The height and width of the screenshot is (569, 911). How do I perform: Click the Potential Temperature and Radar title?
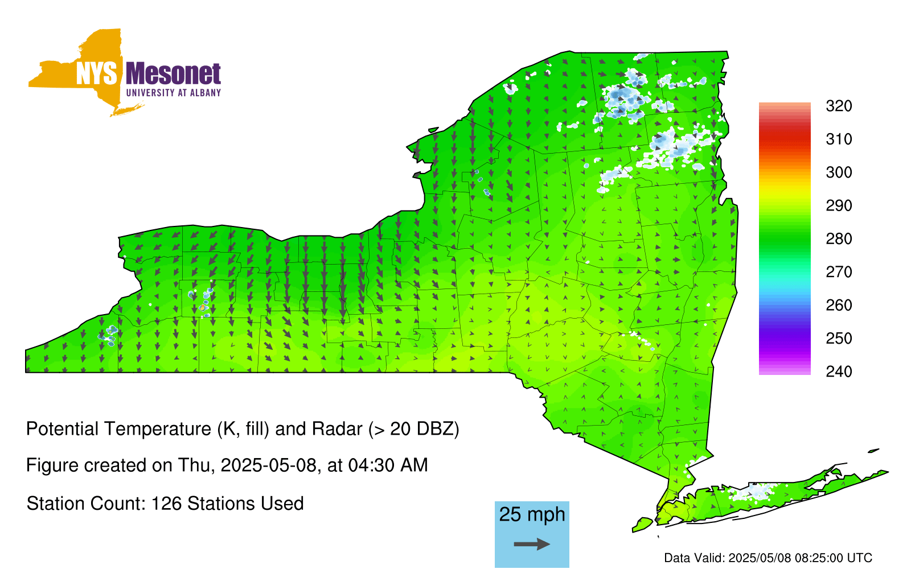point(243,428)
